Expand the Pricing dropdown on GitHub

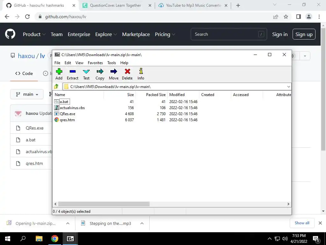165,34
